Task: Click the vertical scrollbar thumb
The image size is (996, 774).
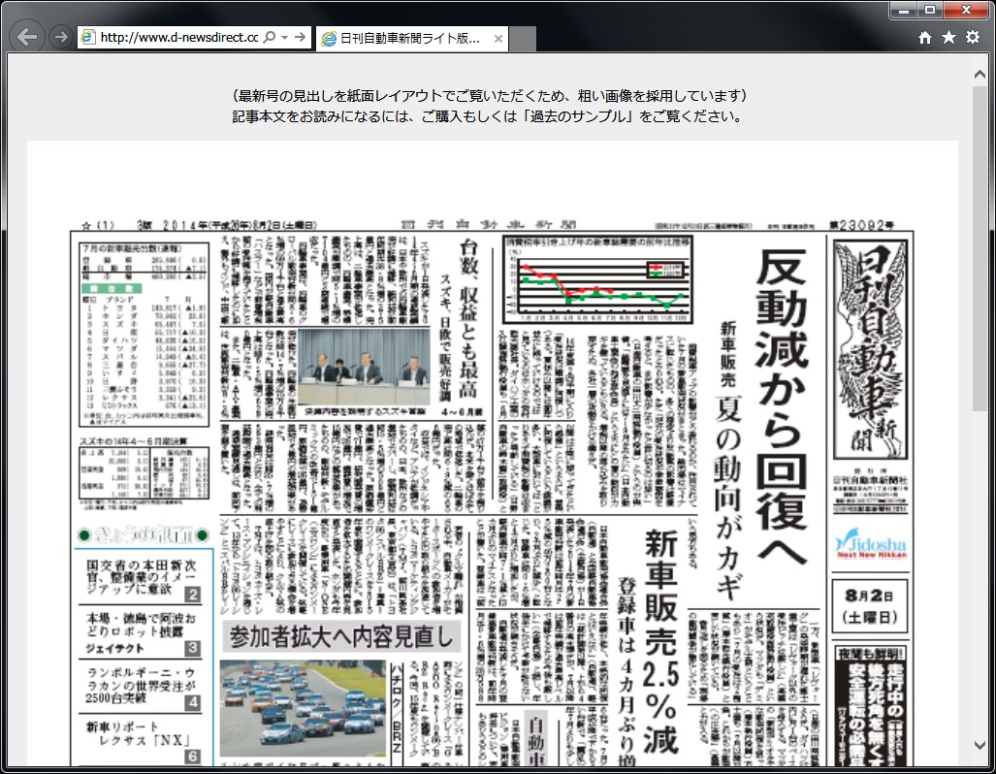Action: tap(981, 242)
